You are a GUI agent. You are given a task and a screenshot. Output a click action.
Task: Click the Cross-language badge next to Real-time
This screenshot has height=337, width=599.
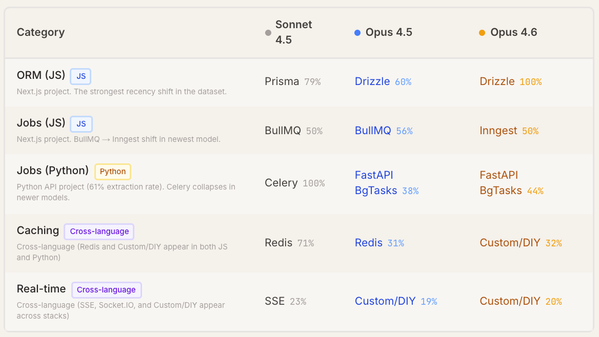click(x=106, y=290)
